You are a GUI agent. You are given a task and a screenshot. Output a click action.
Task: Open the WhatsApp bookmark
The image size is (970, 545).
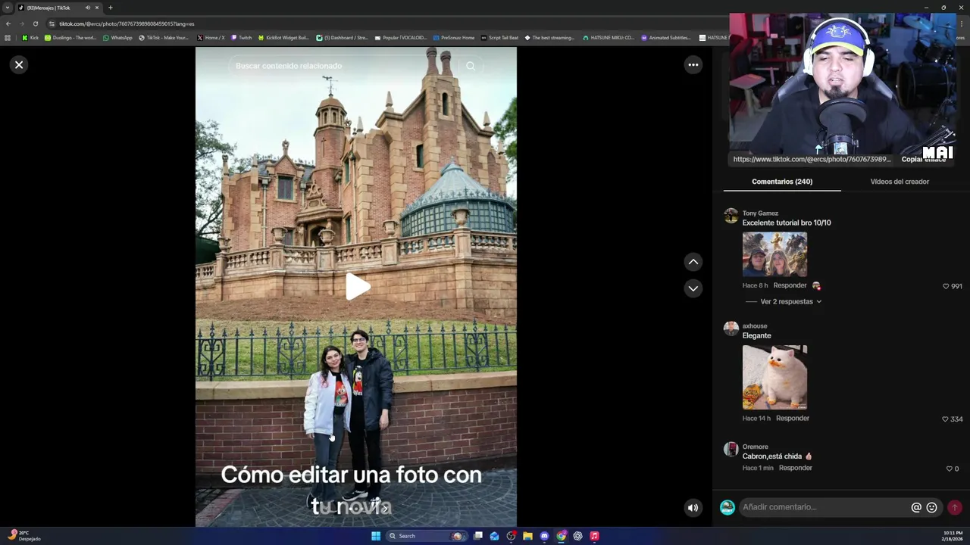(x=117, y=37)
